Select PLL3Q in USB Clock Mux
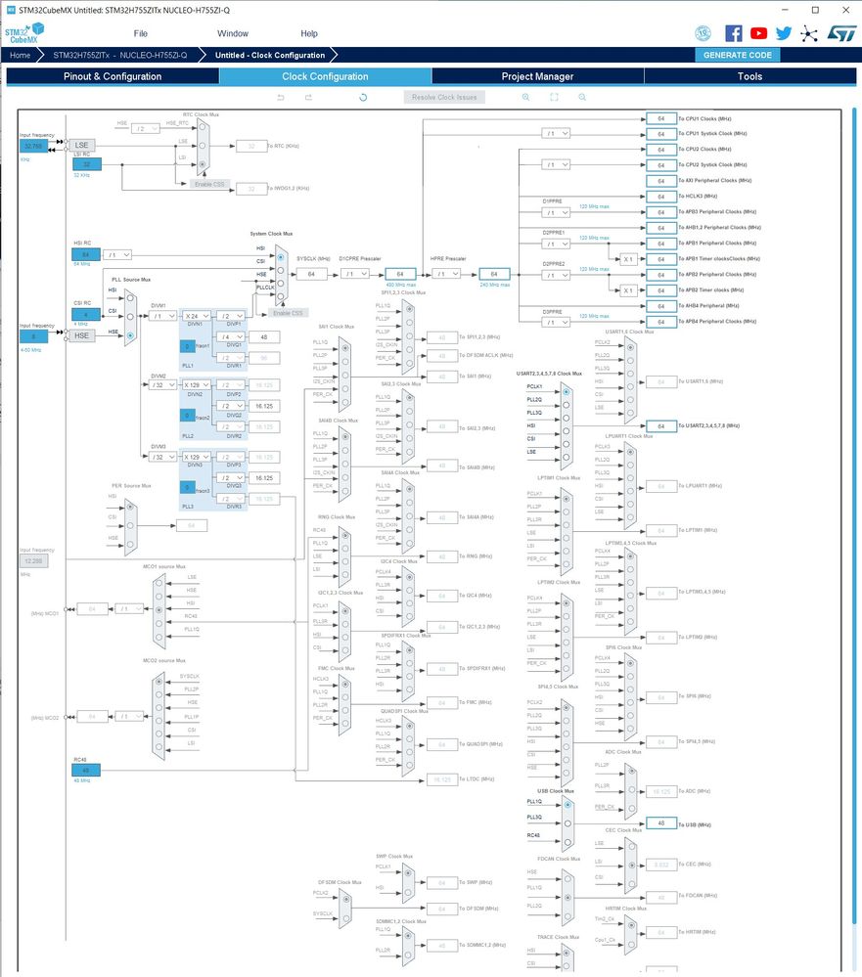Image resolution: width=862 pixels, height=977 pixels. point(567,823)
